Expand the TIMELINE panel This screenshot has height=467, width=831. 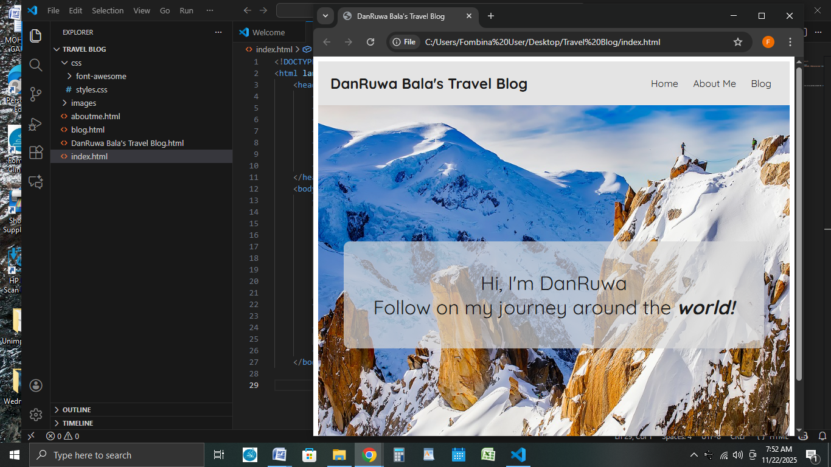pos(141,423)
